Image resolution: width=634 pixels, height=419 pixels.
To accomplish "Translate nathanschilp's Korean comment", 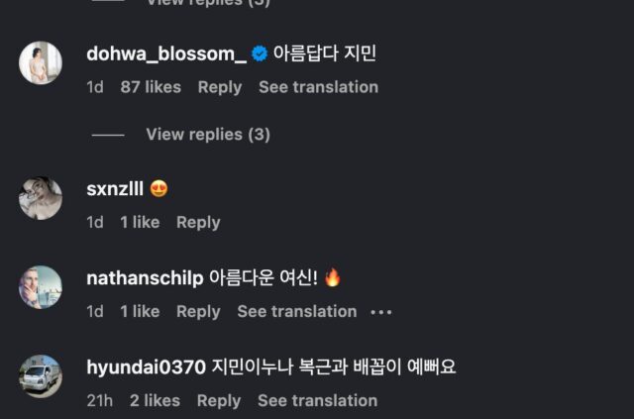I will [296, 311].
